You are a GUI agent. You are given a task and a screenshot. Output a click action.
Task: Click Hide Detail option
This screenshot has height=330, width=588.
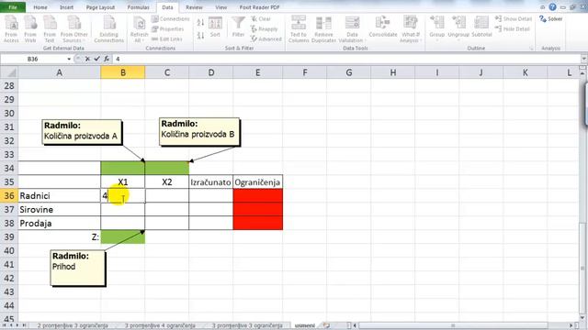513,28
